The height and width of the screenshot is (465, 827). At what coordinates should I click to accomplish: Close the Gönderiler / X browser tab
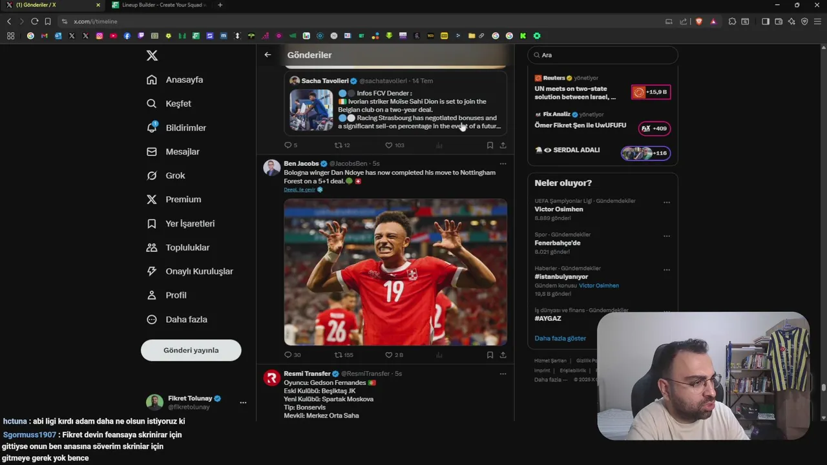98,5
